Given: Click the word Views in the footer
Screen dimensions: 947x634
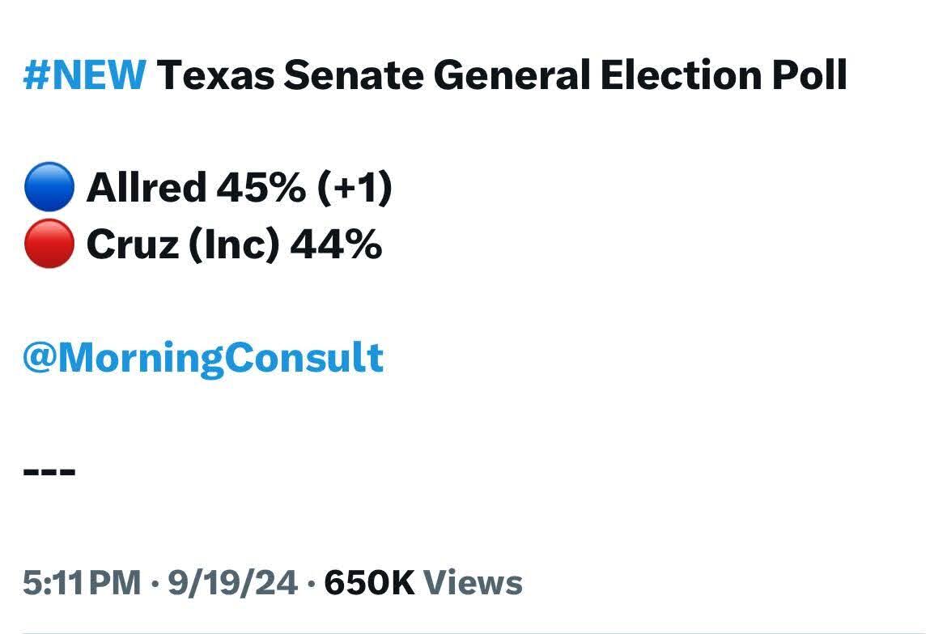Looking at the screenshot, I should click(x=473, y=583).
